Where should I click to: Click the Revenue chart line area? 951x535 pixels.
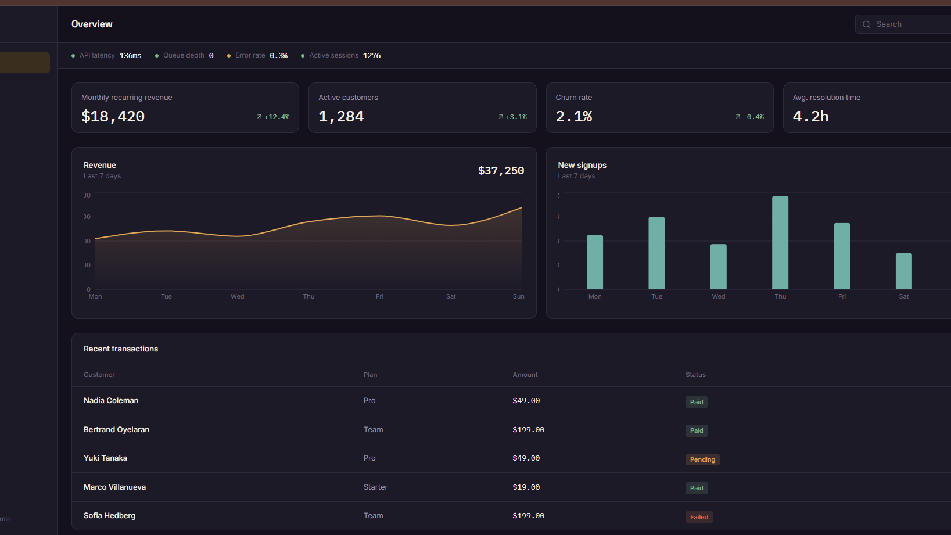click(308, 248)
